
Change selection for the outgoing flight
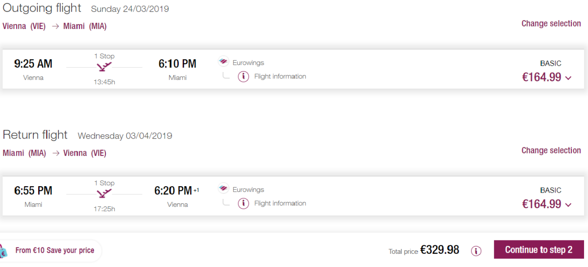click(x=551, y=24)
